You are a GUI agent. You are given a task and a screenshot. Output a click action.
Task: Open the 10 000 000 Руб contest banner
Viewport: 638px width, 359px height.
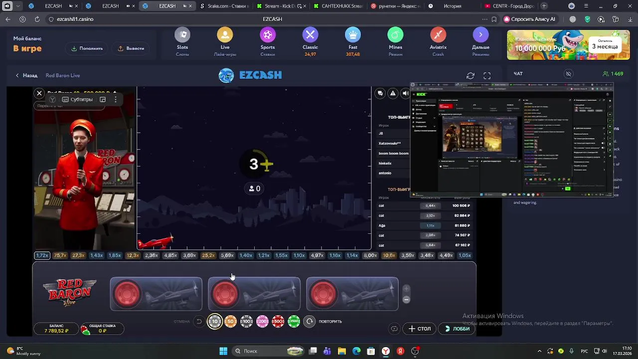click(x=568, y=45)
